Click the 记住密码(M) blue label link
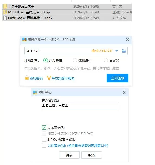The width and height of the screenshot is (155, 165). click(78, 146)
